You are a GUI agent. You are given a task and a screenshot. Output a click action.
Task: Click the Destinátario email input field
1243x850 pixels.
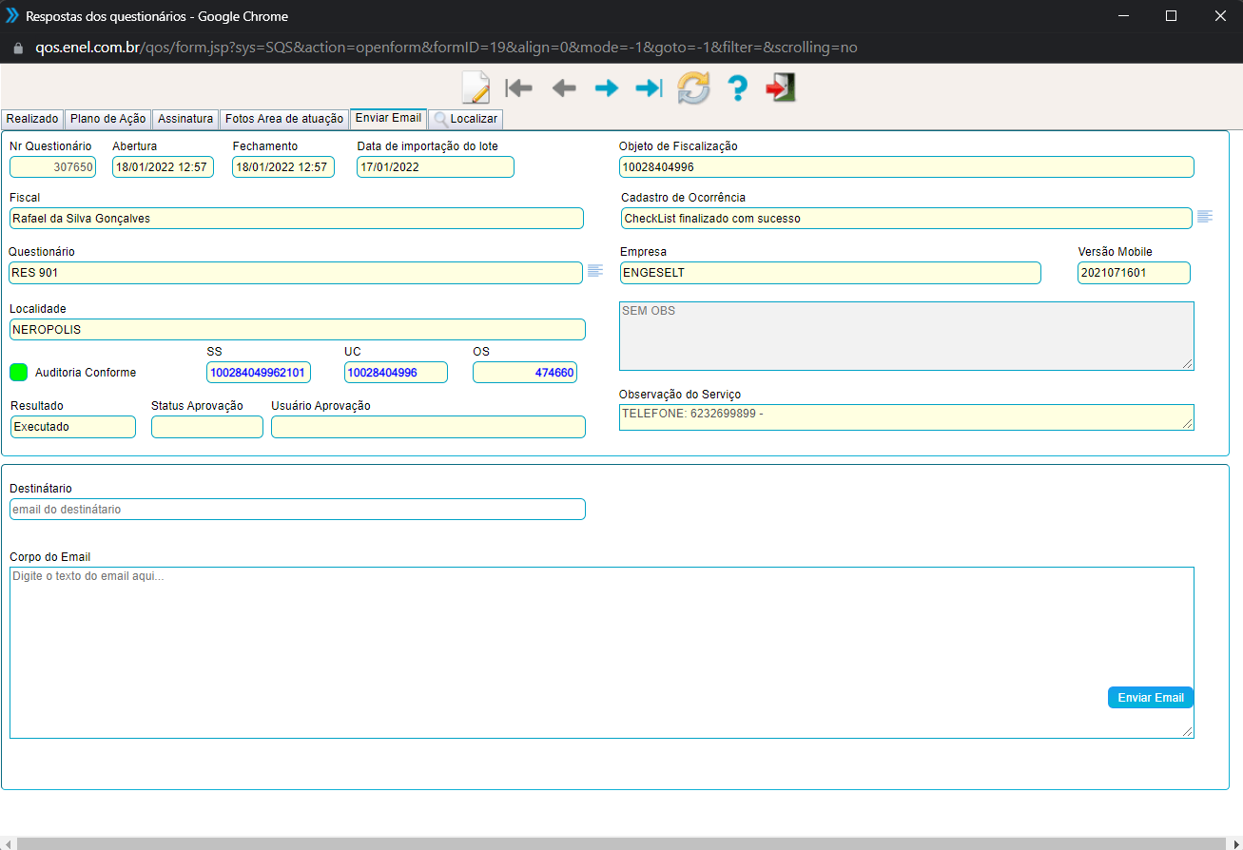click(x=297, y=510)
